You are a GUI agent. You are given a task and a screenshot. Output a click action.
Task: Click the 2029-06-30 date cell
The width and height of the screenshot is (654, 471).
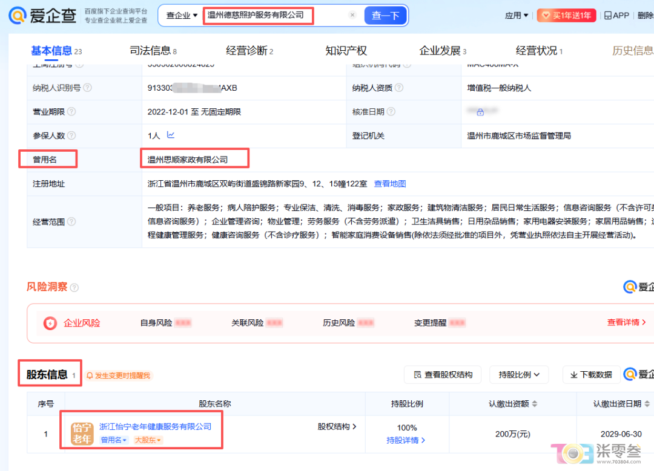[x=621, y=434]
